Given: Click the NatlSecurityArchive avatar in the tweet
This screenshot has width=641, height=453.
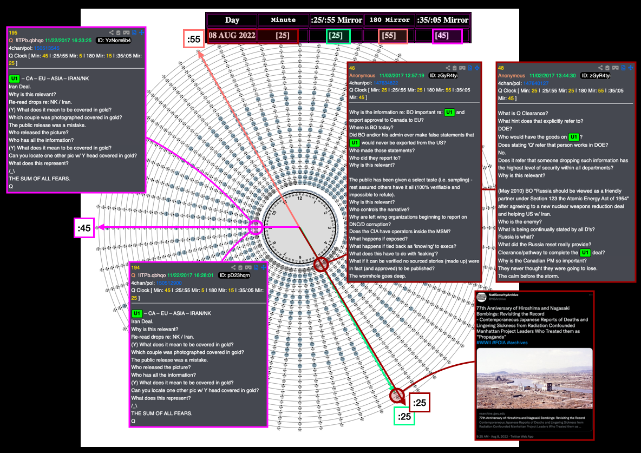Looking at the screenshot, I should [x=481, y=297].
